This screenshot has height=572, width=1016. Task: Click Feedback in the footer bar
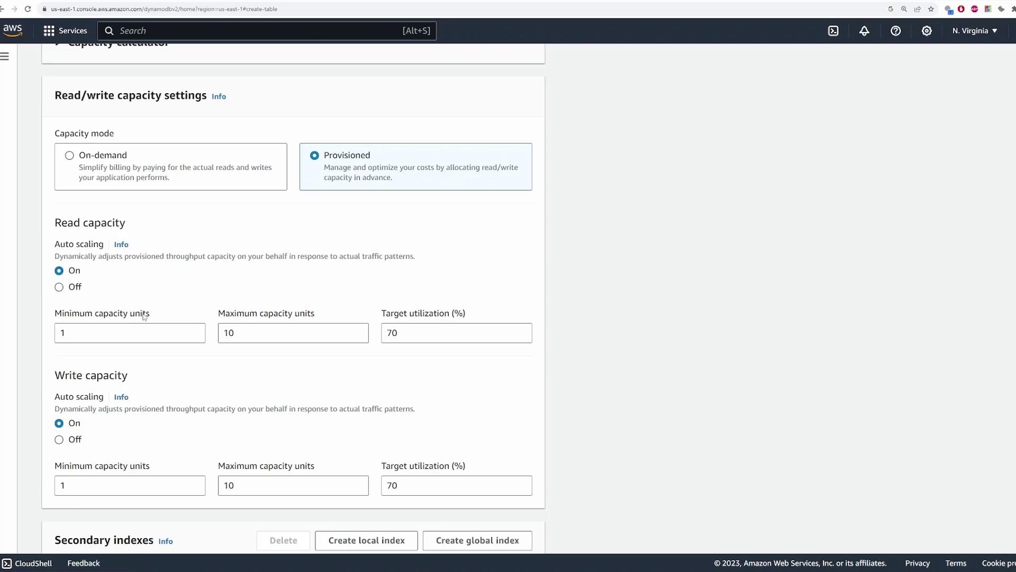click(84, 563)
